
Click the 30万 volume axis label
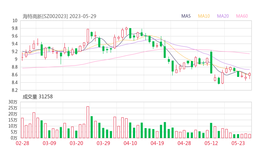tap(13, 102)
